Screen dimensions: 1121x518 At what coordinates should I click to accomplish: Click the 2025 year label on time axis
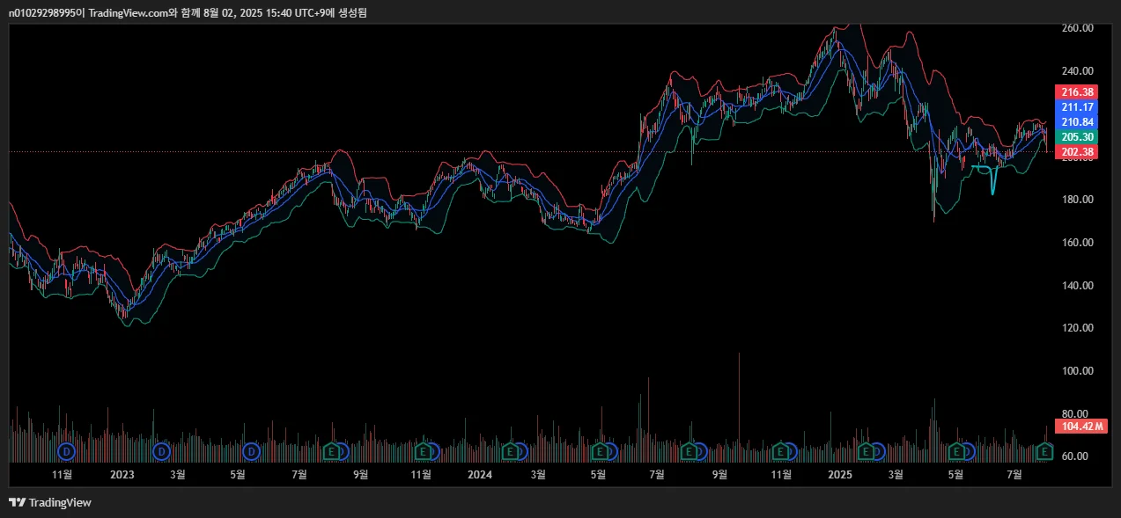840,475
